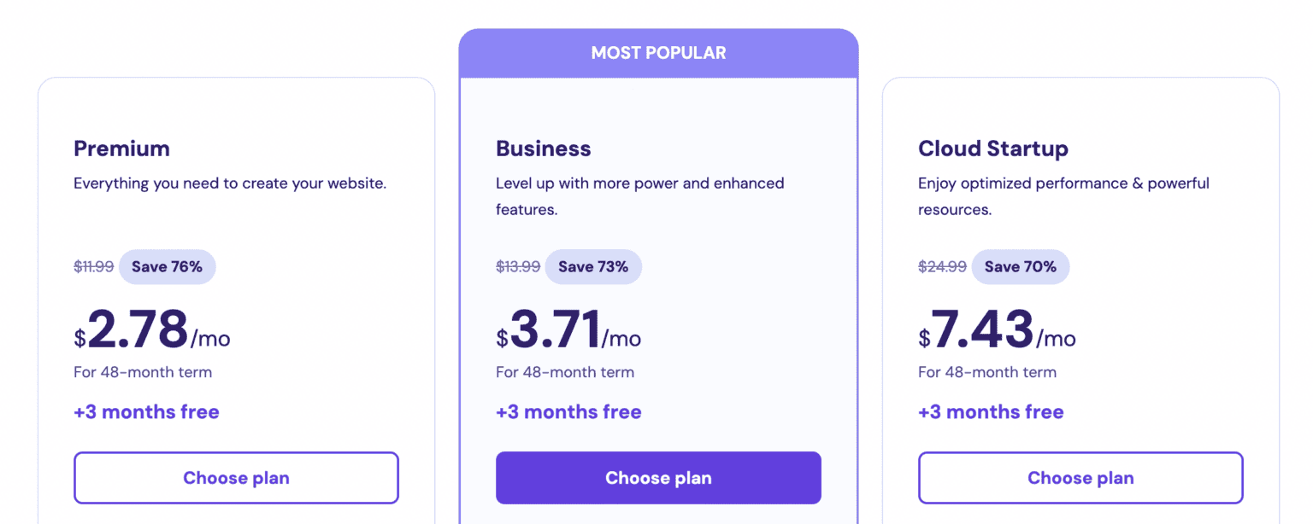Select the Business plan's Choose plan button
The height and width of the screenshot is (524, 1313).
[x=658, y=478]
